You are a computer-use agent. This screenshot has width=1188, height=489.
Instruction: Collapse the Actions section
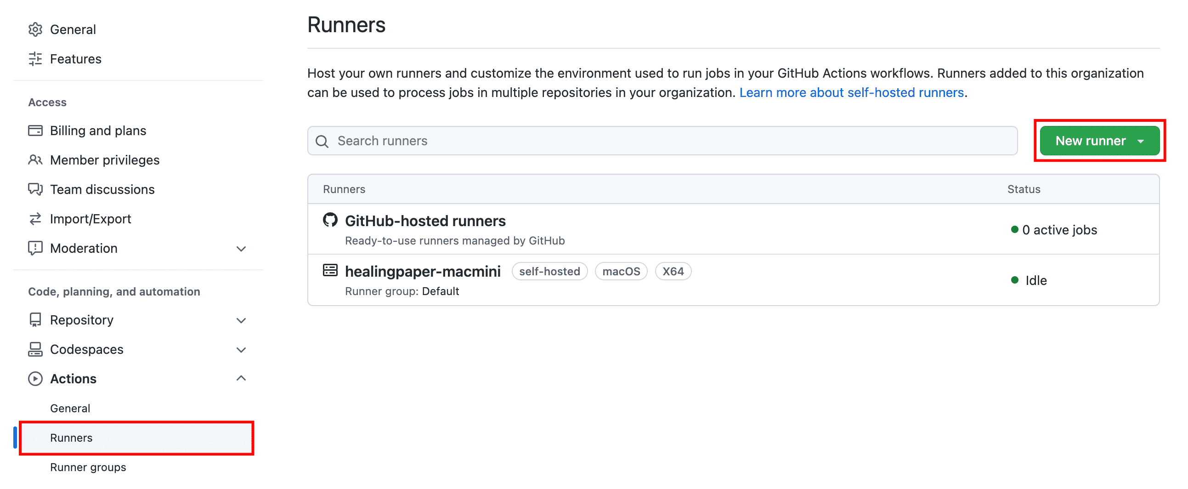[241, 378]
